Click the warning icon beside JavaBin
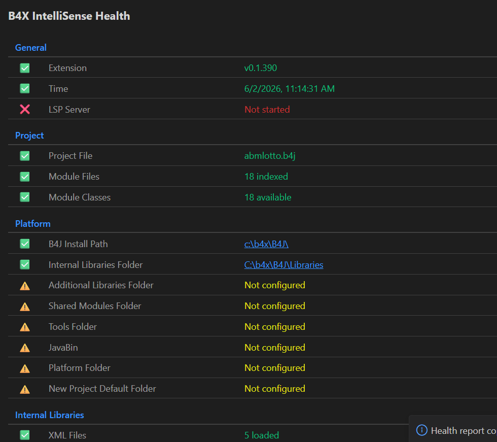Screen dimensions: 497x442 click(x=25, y=348)
